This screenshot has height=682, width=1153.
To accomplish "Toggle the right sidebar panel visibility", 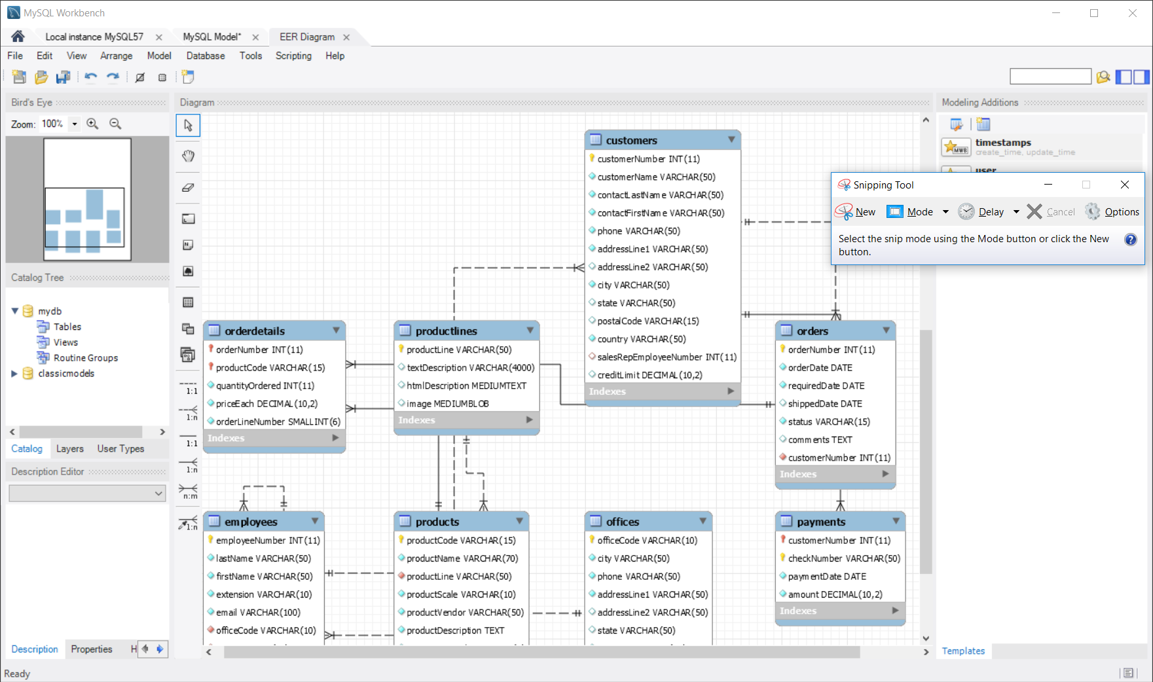I will tap(1141, 77).
